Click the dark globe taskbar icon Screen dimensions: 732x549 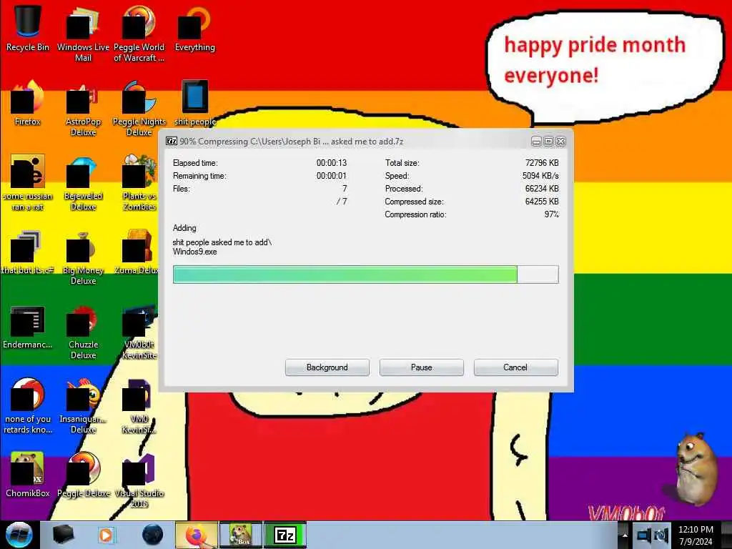pos(152,535)
